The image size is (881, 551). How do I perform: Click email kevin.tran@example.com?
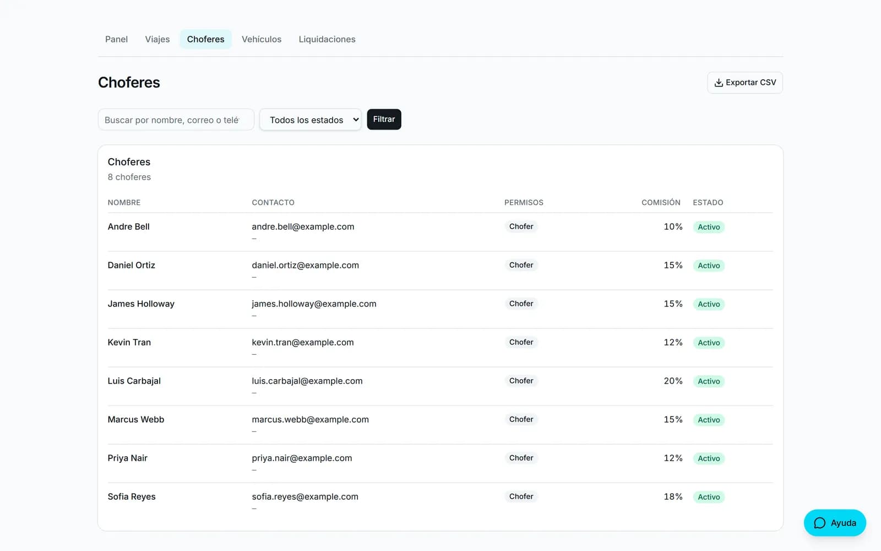pos(303,342)
